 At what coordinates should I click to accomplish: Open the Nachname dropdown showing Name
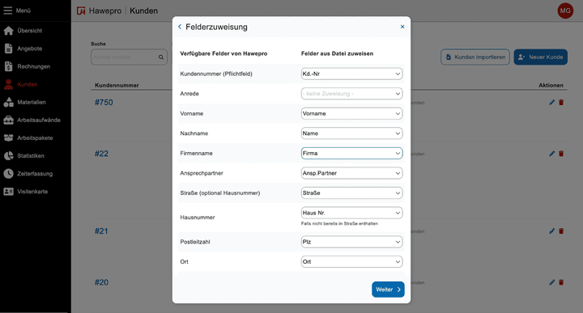click(351, 133)
